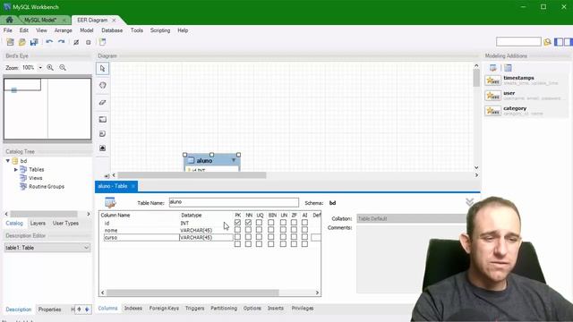Select the curso column name cell

tap(141, 237)
